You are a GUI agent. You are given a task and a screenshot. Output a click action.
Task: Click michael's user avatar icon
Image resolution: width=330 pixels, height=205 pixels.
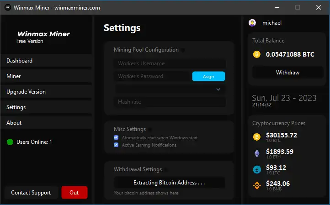252,23
